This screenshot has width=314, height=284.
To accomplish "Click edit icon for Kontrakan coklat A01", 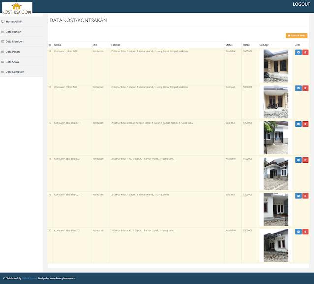I will click(298, 52).
